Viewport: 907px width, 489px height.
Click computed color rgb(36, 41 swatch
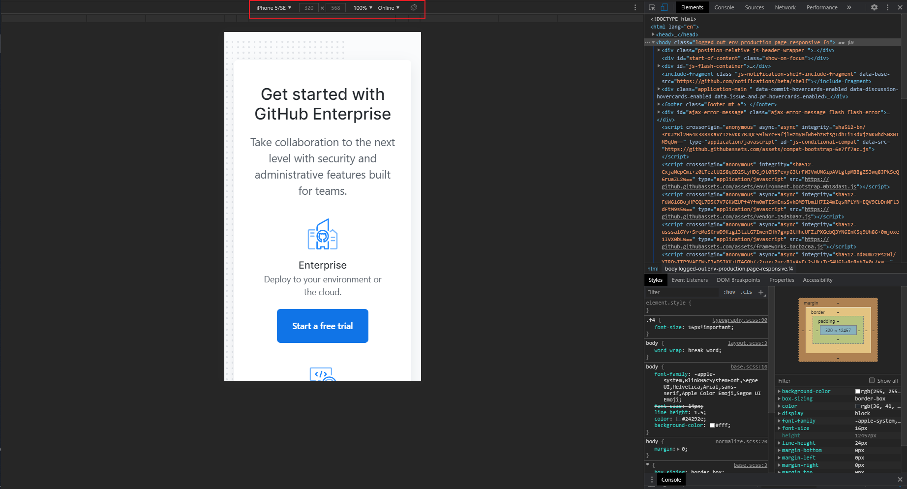tap(858, 406)
